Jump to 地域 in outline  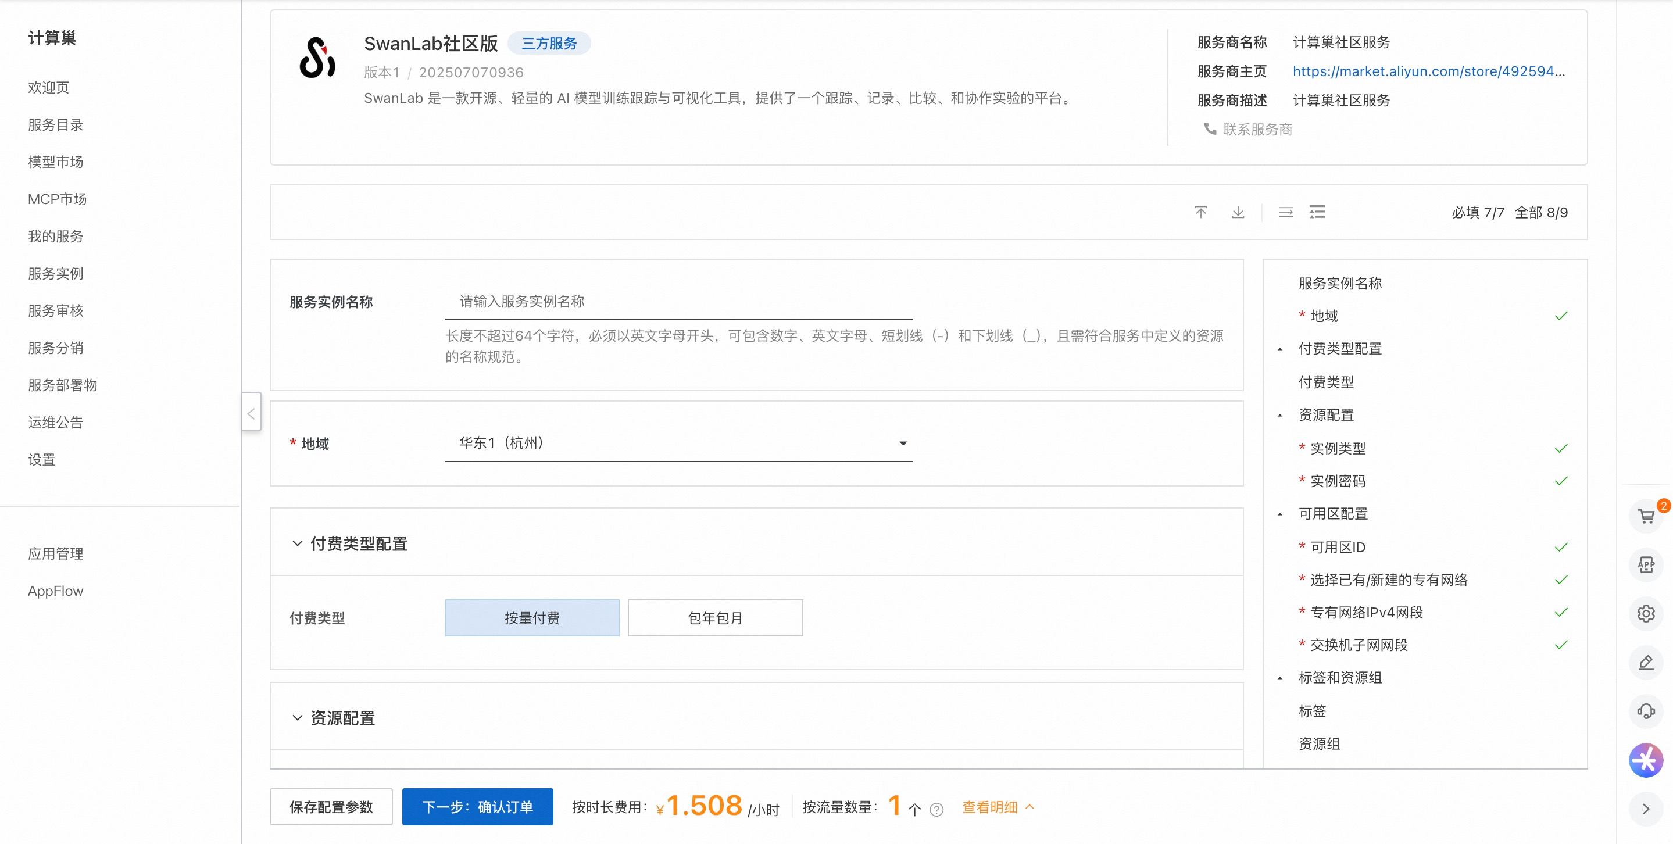click(x=1324, y=316)
